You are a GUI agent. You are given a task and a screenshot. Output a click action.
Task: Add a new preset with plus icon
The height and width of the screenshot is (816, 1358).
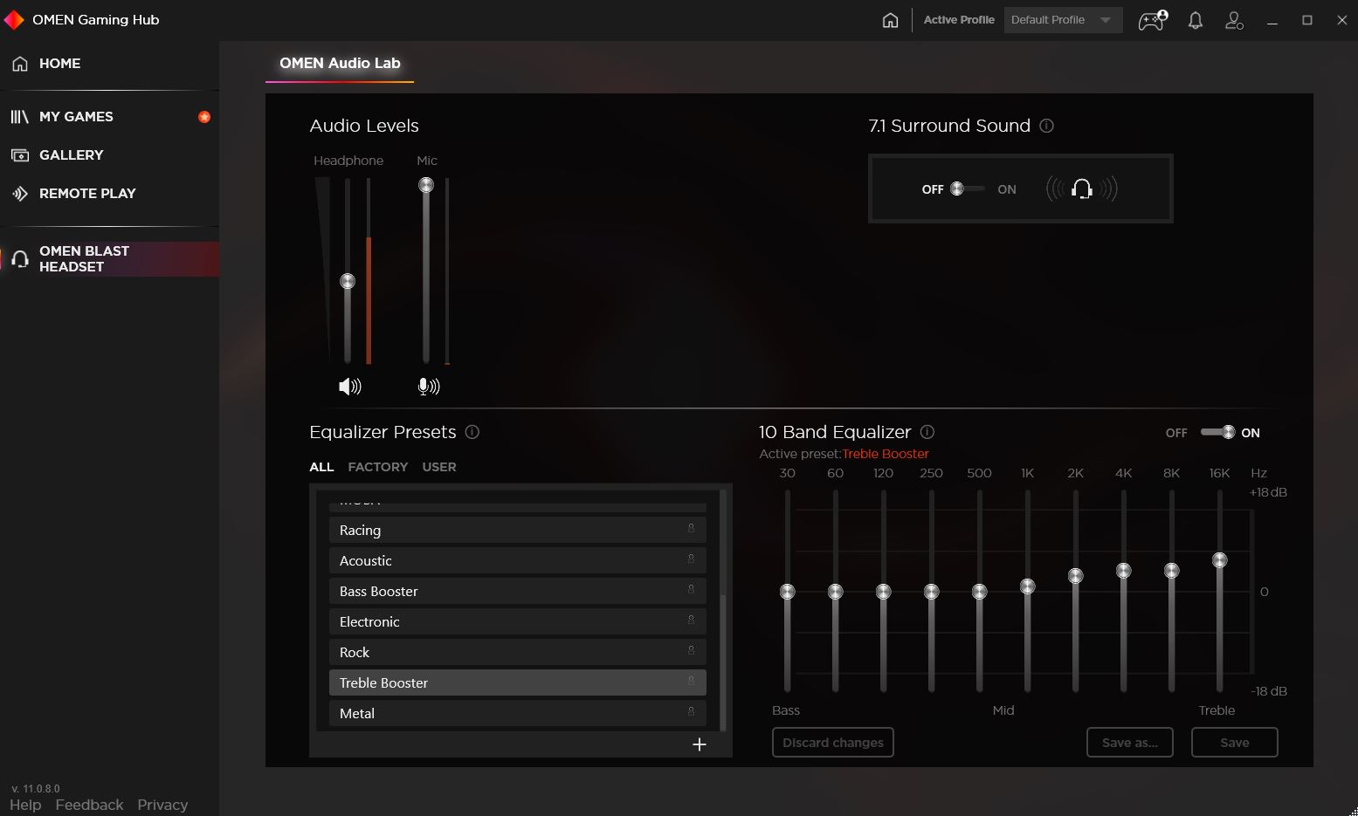(699, 744)
